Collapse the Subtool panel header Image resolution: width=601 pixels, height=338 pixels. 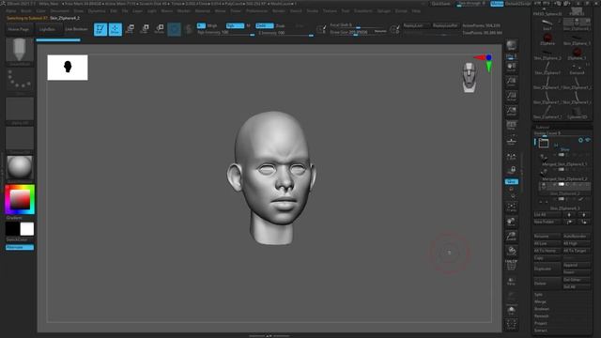tap(543, 127)
